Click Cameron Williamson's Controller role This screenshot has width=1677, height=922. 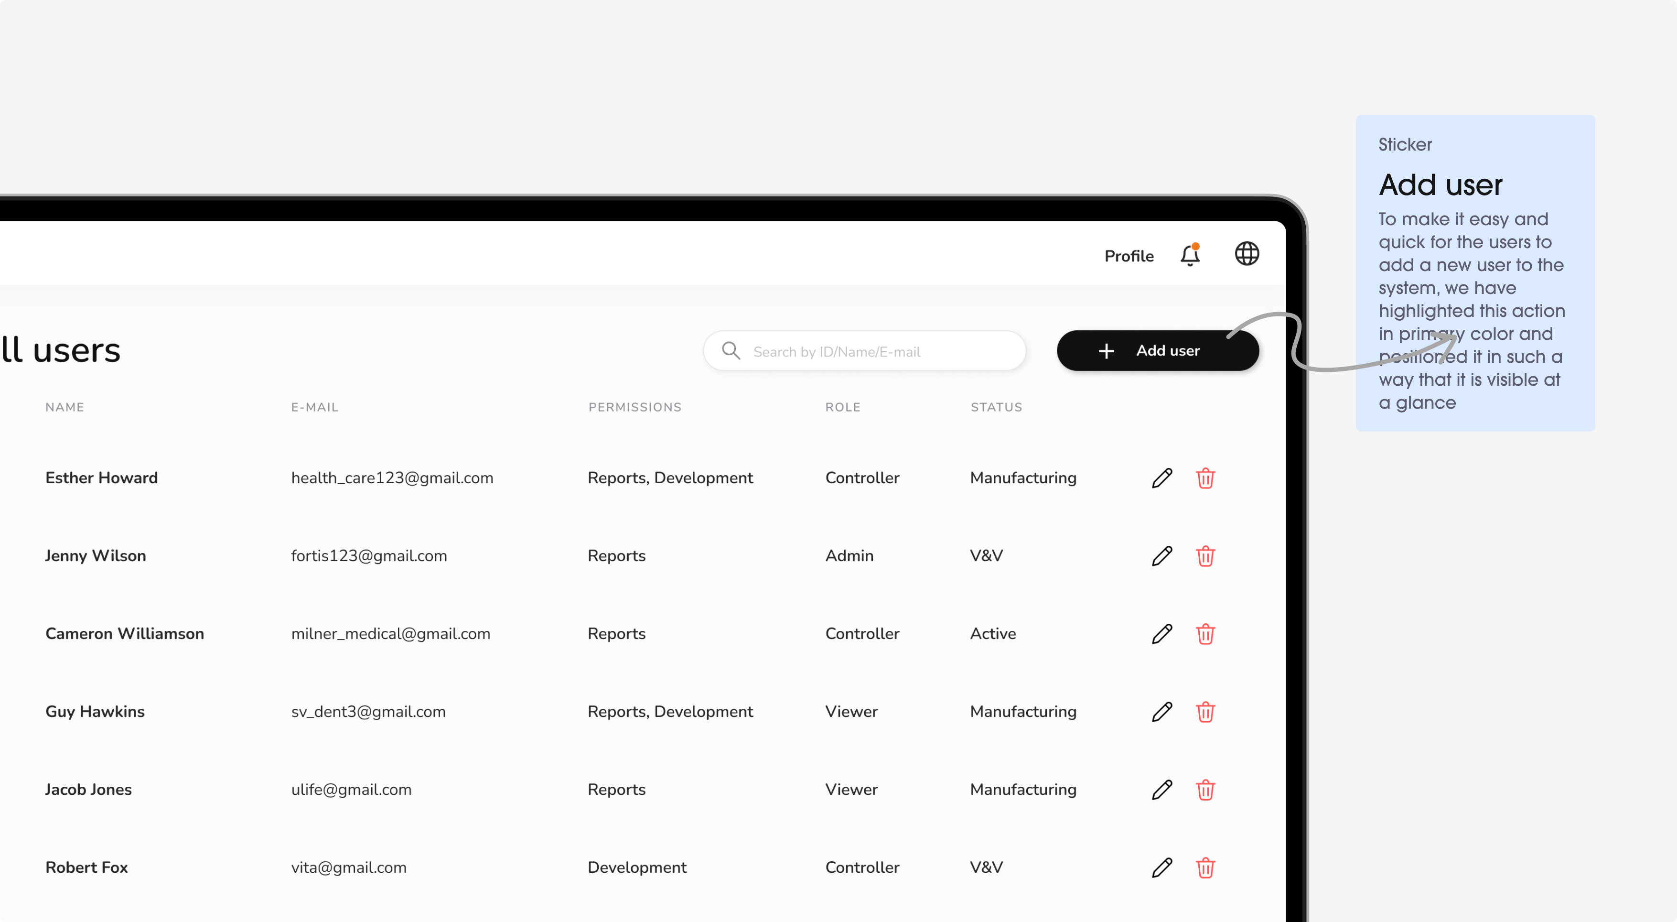click(x=862, y=634)
